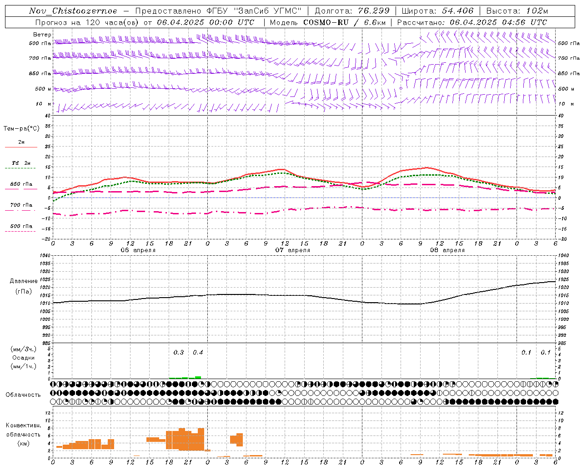The image size is (582, 466).
Task: Click the precipitation value 0.4
Action: (x=198, y=353)
